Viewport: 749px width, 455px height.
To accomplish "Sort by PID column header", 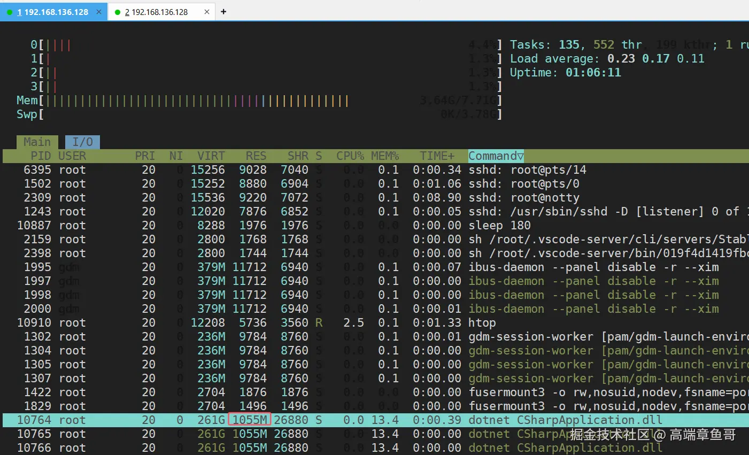I will [41, 156].
